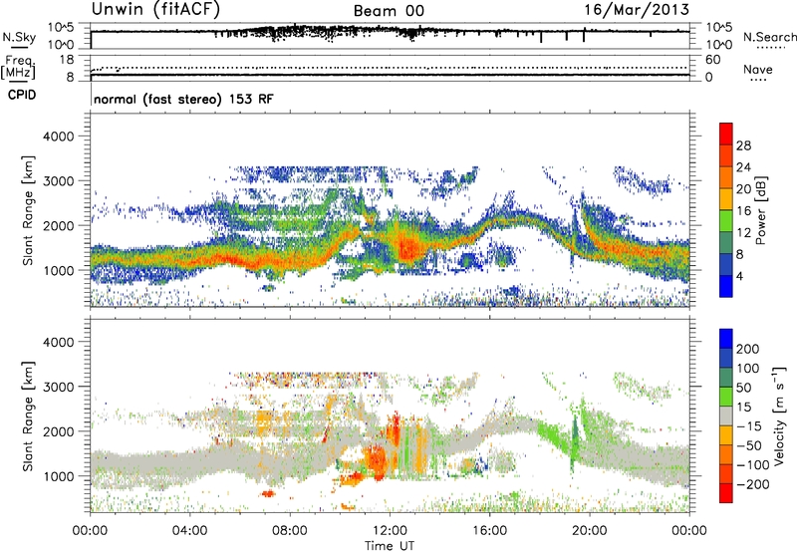Click the light green 12–16 dB Power segment
This screenshot has width=797, height=552.
pyautogui.click(x=726, y=221)
